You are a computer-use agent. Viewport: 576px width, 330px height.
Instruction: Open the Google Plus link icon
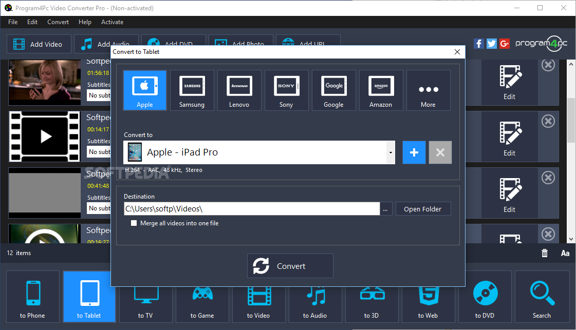[505, 44]
